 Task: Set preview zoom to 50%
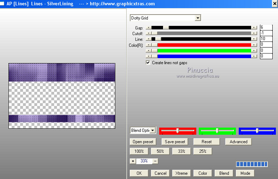pos(160,151)
